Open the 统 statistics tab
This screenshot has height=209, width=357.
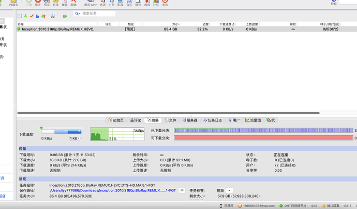click(271, 120)
